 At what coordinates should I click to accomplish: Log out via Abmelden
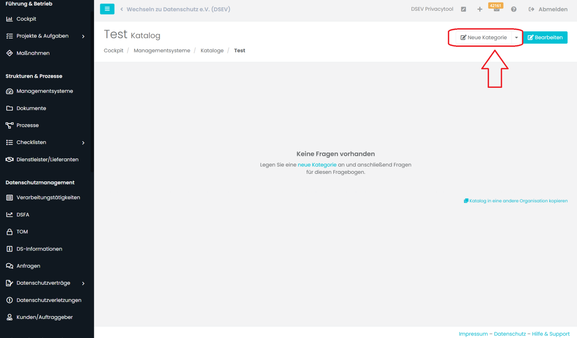tap(548, 9)
